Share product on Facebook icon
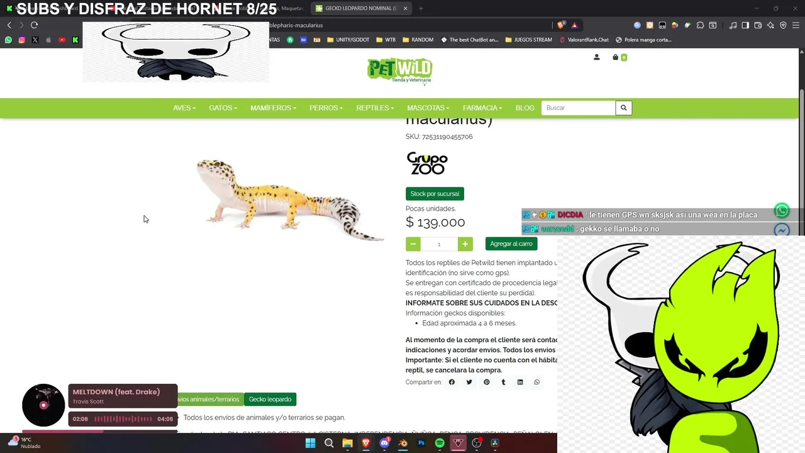 pos(452,382)
